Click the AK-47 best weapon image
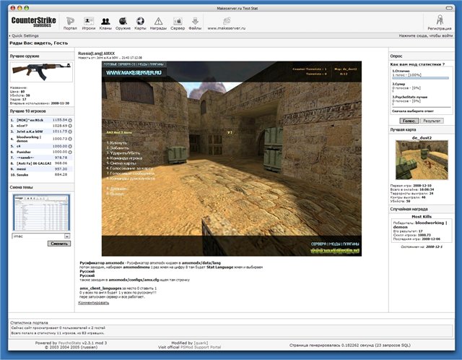 [41, 72]
